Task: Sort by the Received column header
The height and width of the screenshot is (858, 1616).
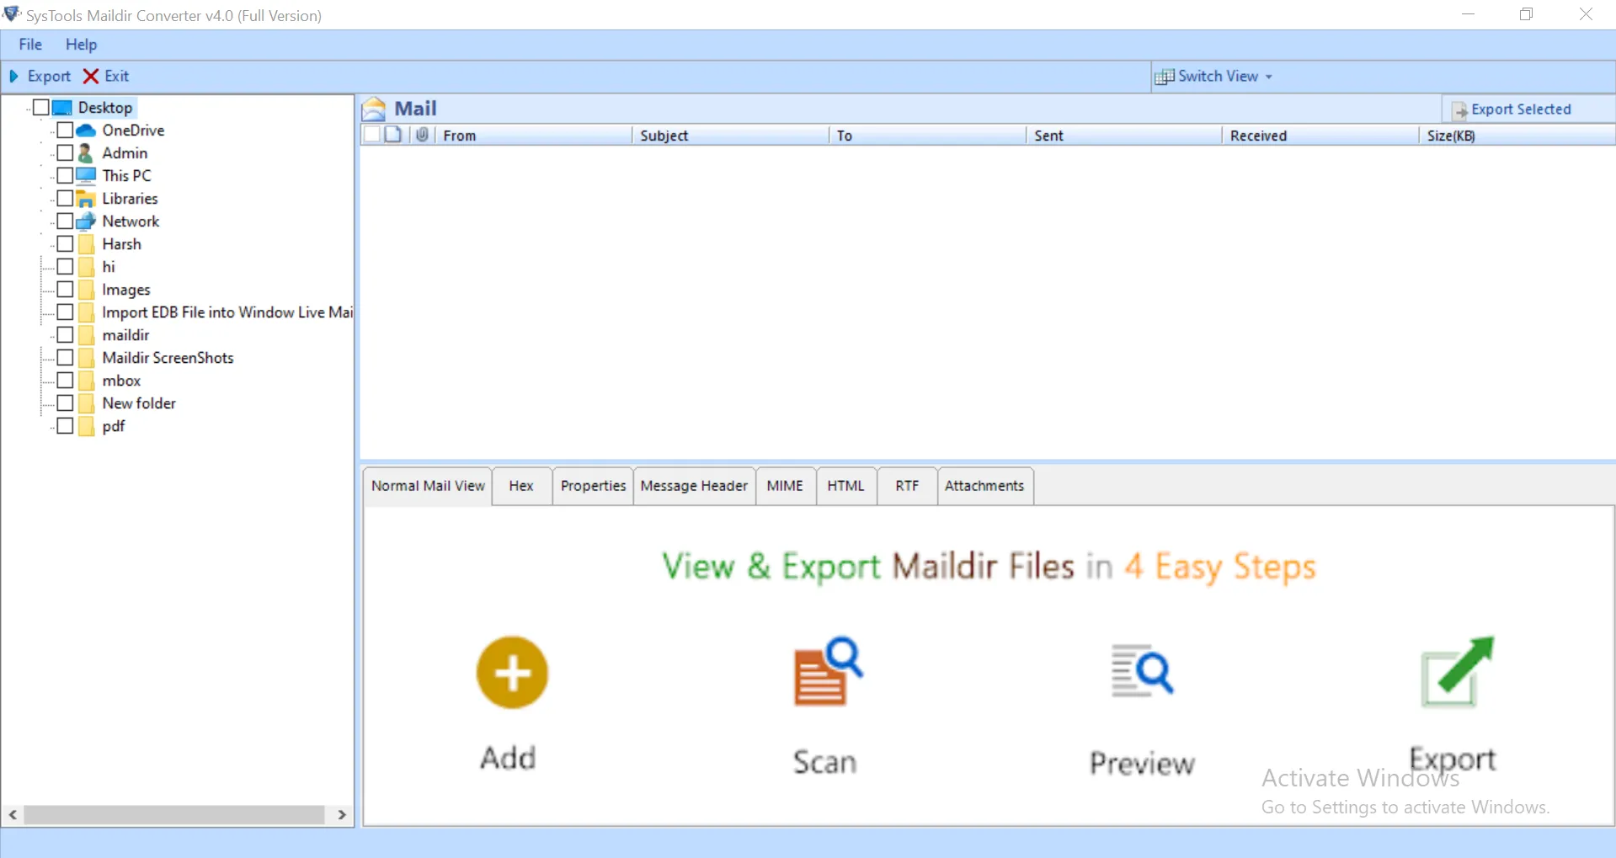Action: click(1320, 136)
